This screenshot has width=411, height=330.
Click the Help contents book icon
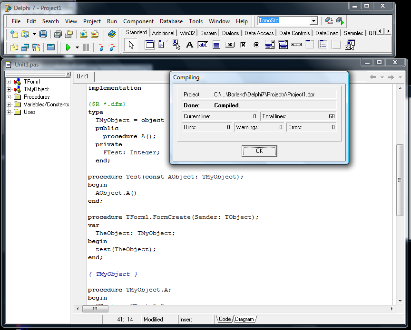point(112,34)
